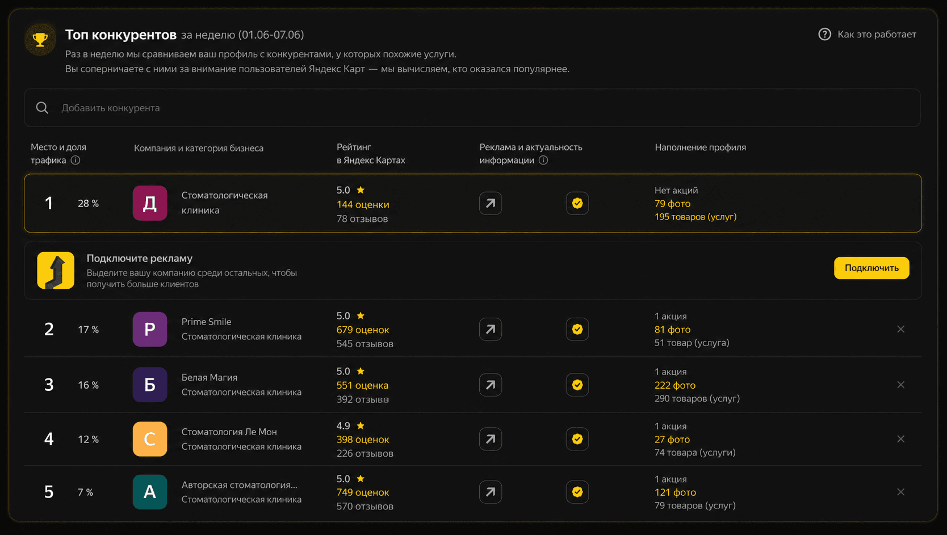Click the ad arrow icon for Стоматология Ле Мон
This screenshot has height=535, width=947.
491,439
